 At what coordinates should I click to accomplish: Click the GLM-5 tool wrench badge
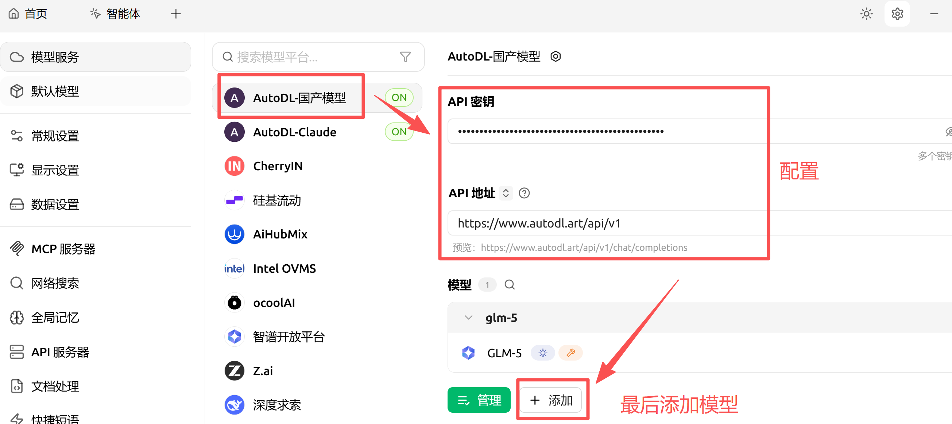tap(570, 353)
